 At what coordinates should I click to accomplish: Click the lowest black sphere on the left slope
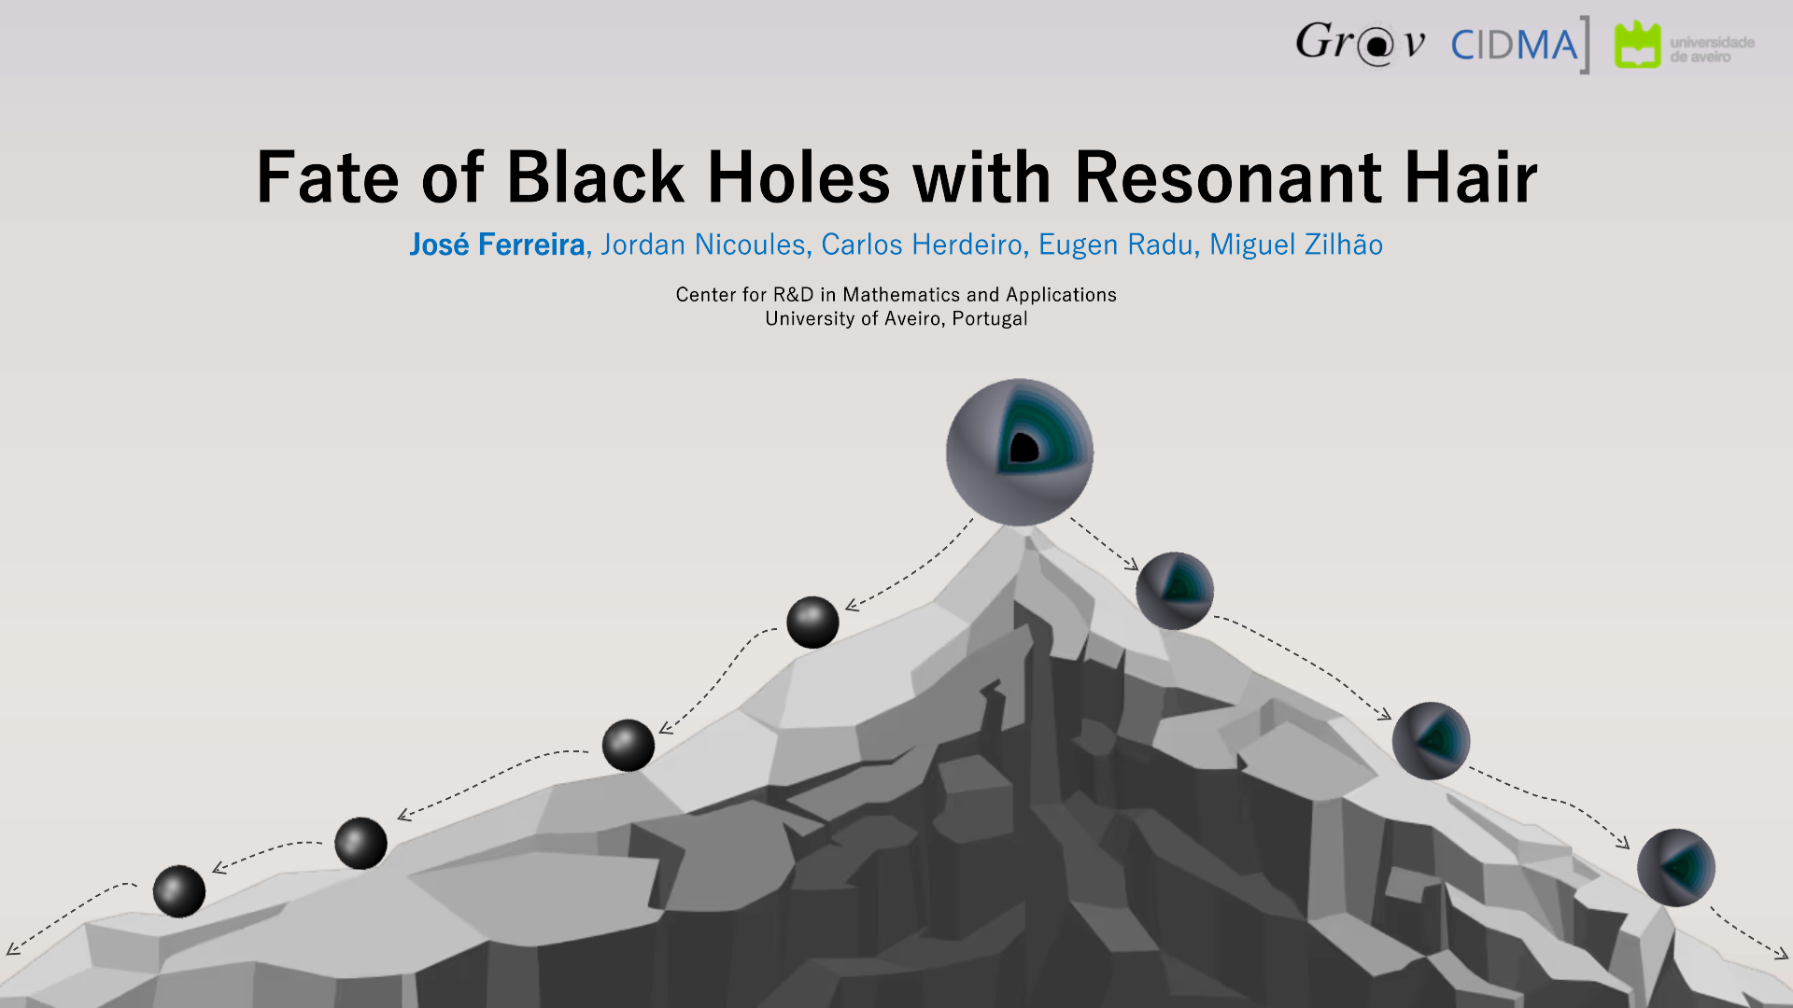[x=179, y=891]
